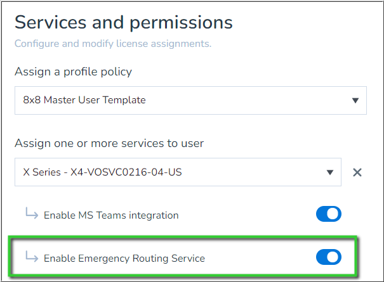
Task: Disable the Emergency Routing Service switch
Action: 328,257
